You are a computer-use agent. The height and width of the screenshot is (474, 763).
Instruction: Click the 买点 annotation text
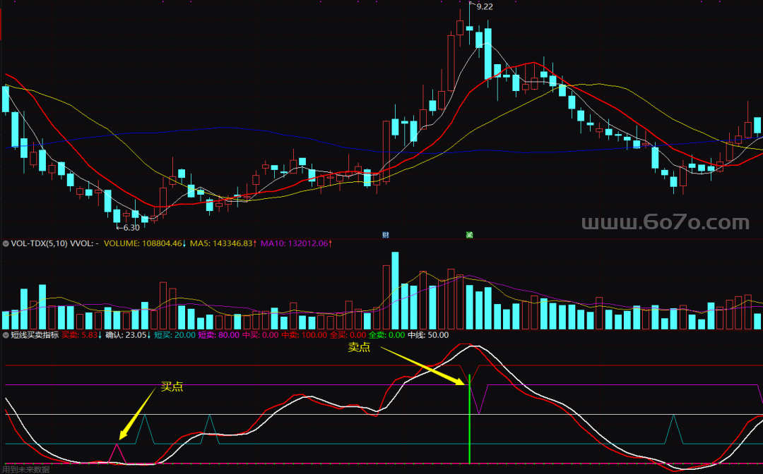172,387
